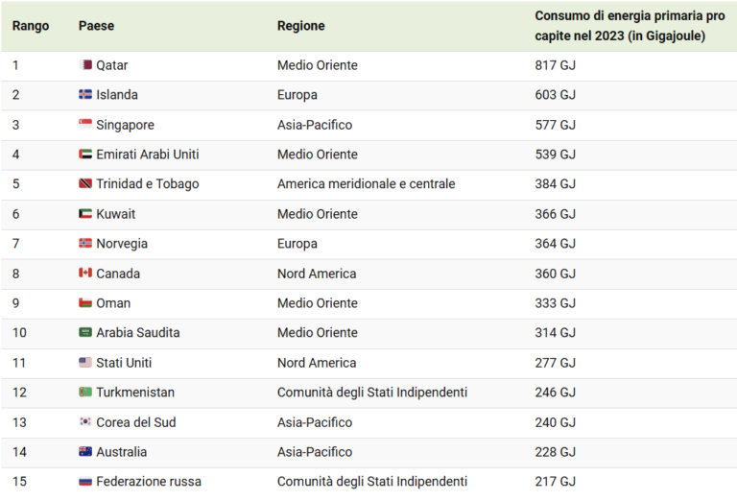Click the flag beside Emirati Arabi Uniti

click(x=85, y=155)
